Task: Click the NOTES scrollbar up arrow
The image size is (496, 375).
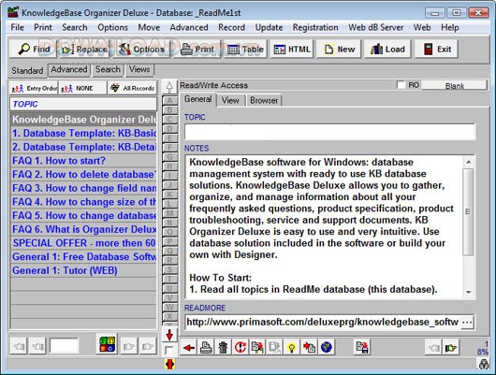Action: (x=469, y=162)
